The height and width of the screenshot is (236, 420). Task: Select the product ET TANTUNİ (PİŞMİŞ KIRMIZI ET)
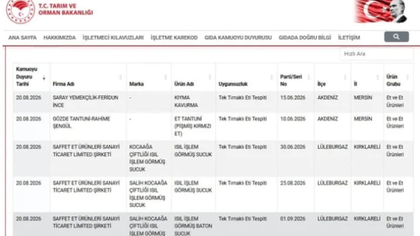193,126
